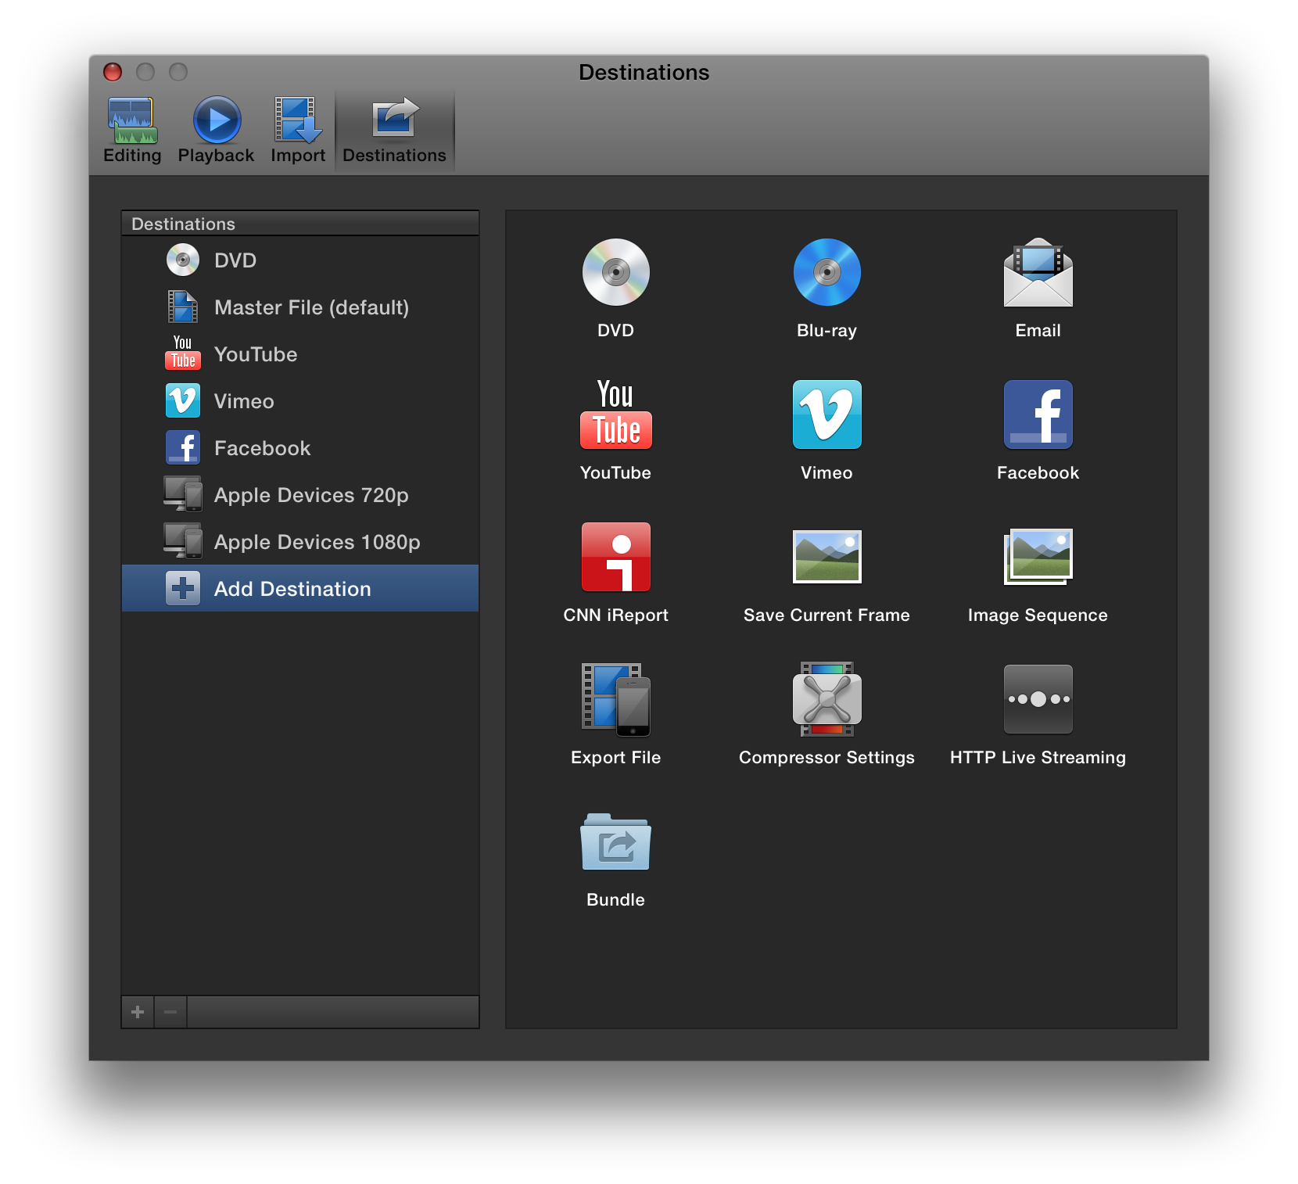Click the Save Current Frame icon
This screenshot has width=1298, height=1184.
(x=826, y=557)
